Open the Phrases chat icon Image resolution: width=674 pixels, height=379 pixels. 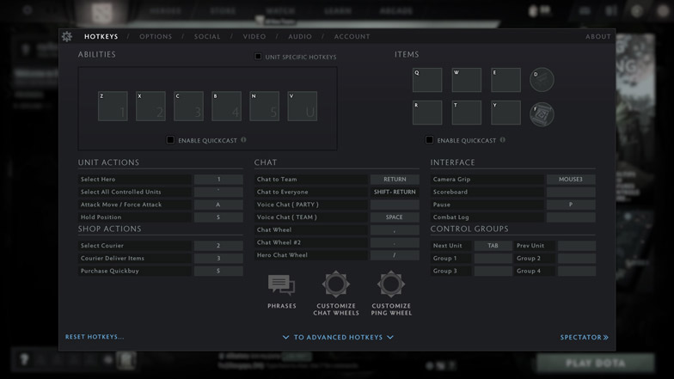click(x=282, y=285)
